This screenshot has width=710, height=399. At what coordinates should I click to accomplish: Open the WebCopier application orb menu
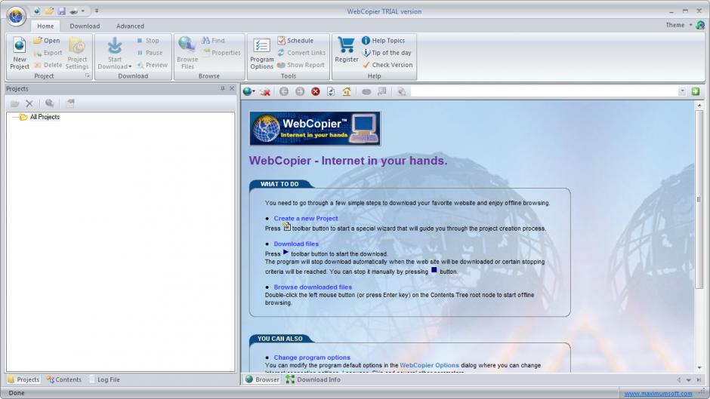point(16,17)
